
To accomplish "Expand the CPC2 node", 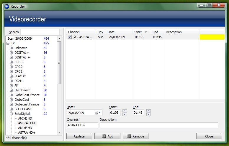I will (12, 67).
